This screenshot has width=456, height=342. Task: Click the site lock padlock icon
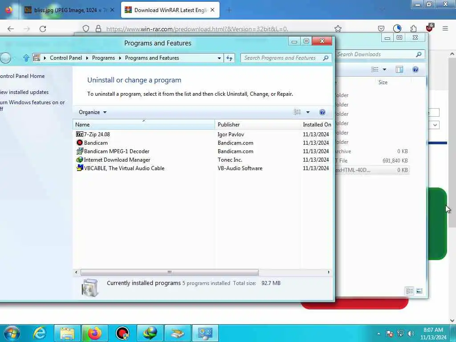(98, 28)
